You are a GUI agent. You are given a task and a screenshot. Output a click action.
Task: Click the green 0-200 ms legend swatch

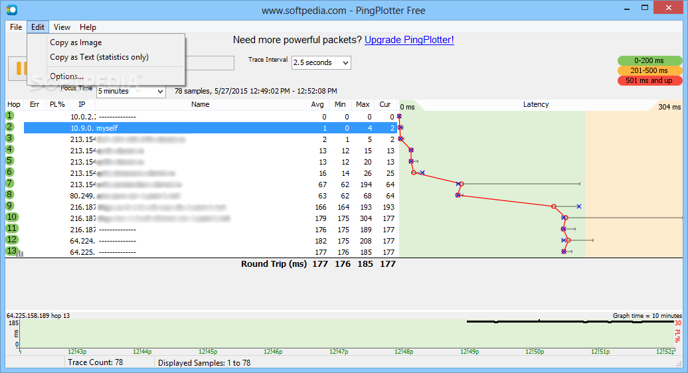tap(649, 60)
